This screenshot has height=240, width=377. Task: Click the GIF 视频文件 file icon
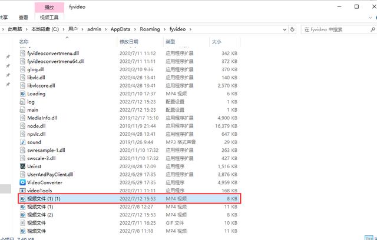pyautogui.click(x=22, y=223)
